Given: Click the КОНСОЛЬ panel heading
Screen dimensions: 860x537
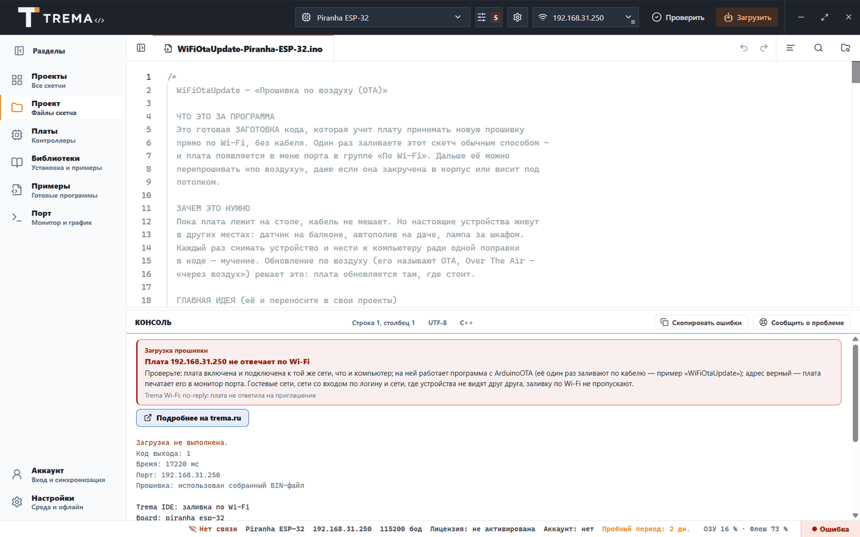Looking at the screenshot, I should 153,322.
